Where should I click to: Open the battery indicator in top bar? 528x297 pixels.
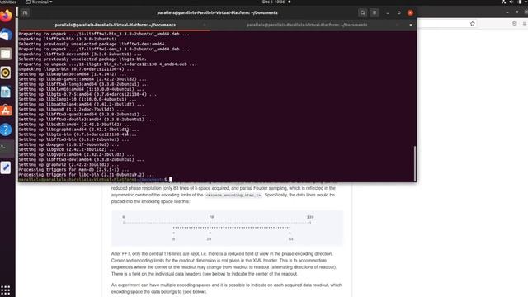520,2
